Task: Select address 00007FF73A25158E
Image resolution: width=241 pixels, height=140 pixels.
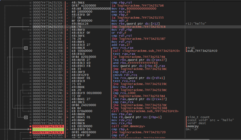Action: 48,78
